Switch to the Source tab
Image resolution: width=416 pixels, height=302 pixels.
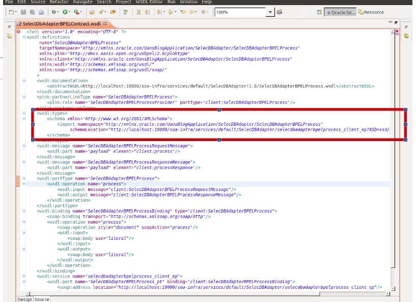tap(42, 299)
